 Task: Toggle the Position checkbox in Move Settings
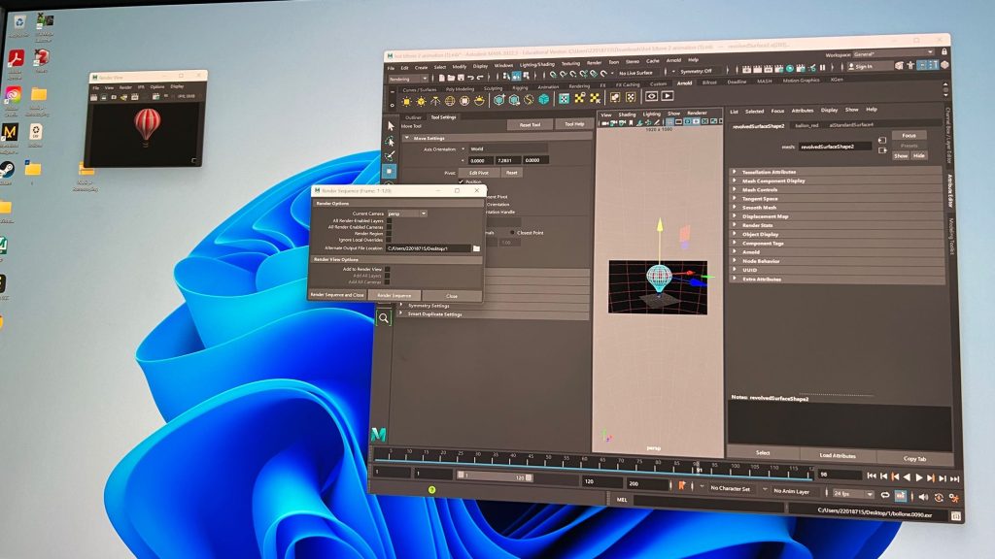pos(461,181)
